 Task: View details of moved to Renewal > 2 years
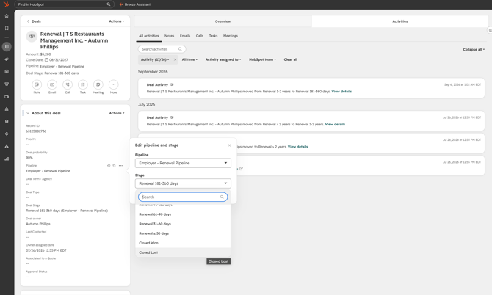coord(297,147)
